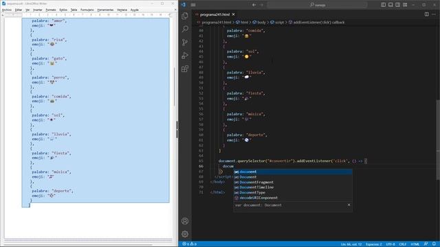
Task: Select the 'DocumentType' suggestion
Action: tap(293, 192)
